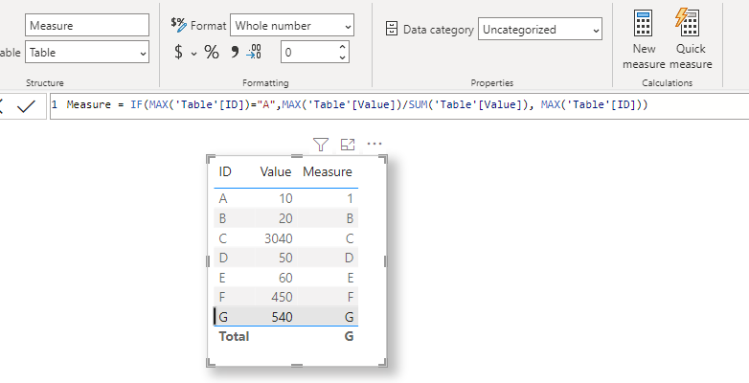Select the row cell with ID A
This screenshot has width=749, height=383.
click(223, 198)
